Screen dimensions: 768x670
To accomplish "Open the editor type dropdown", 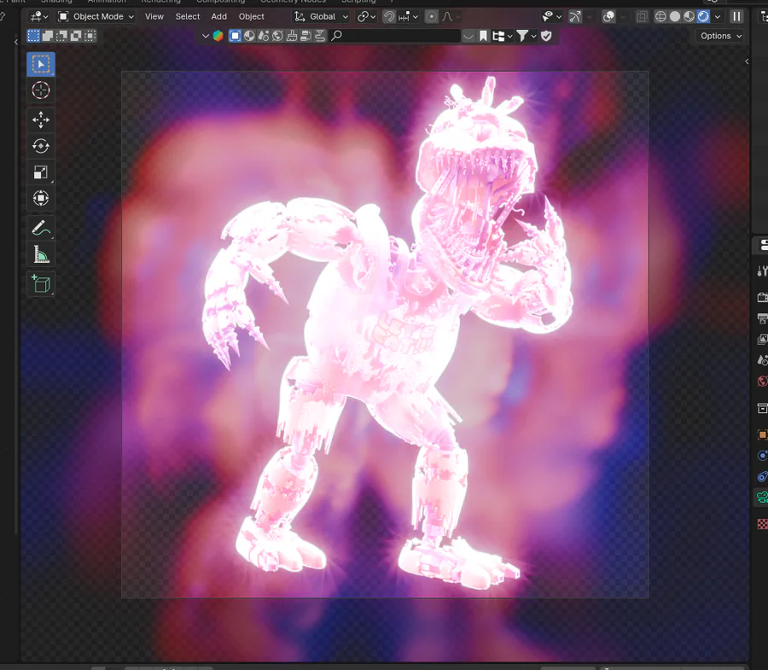I will (39, 17).
